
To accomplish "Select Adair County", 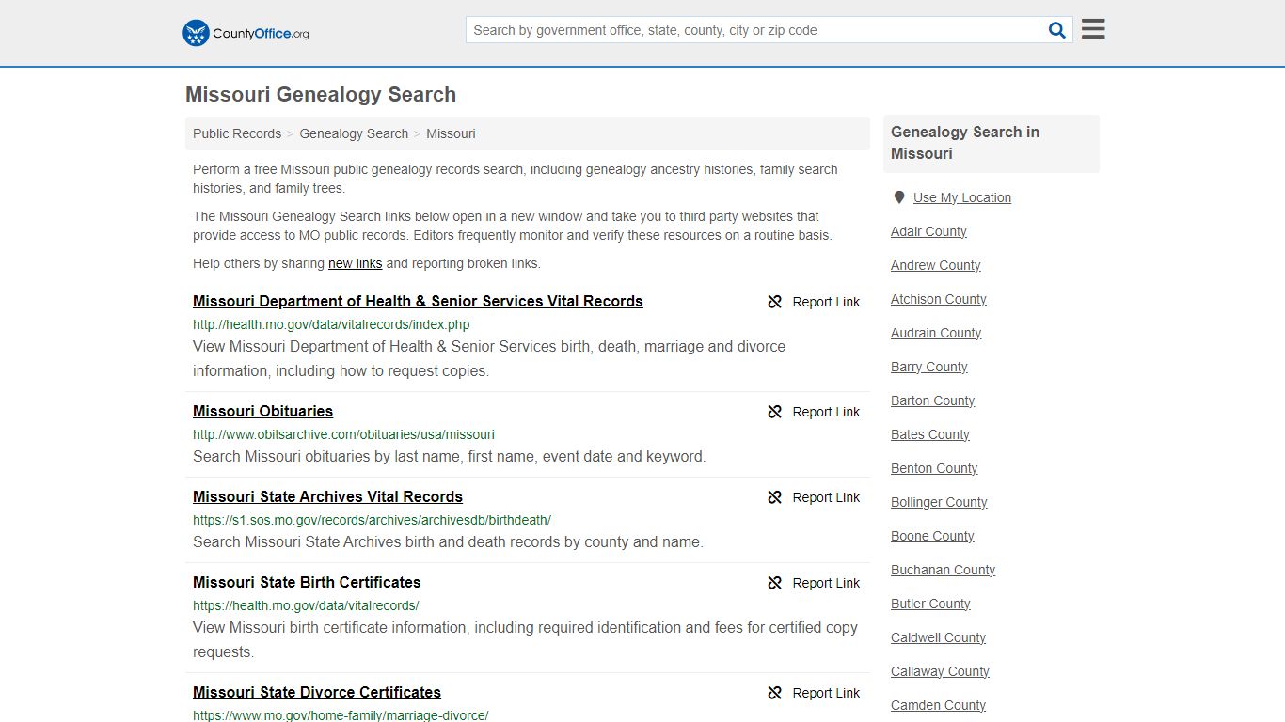I will coord(928,231).
